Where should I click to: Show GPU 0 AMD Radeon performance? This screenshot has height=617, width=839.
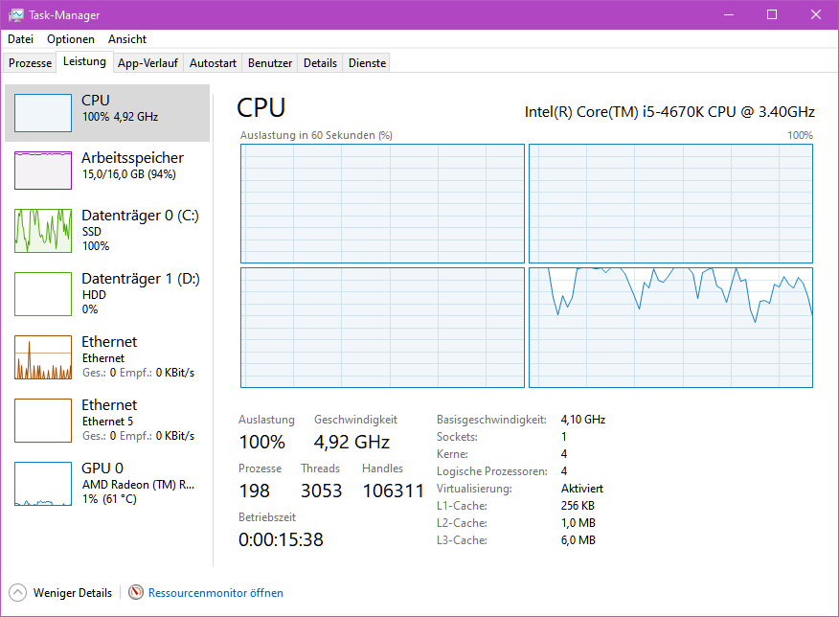(x=107, y=483)
